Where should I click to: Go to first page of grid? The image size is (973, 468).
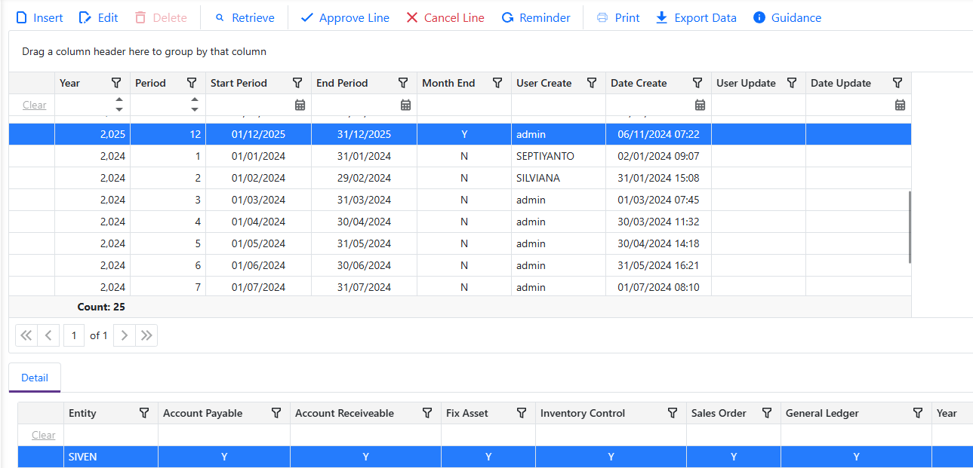tap(26, 335)
